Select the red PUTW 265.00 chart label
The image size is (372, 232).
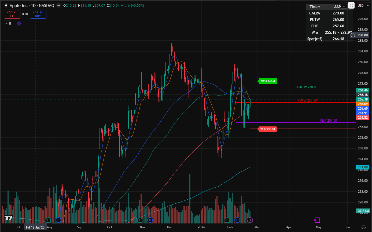pos(307,100)
